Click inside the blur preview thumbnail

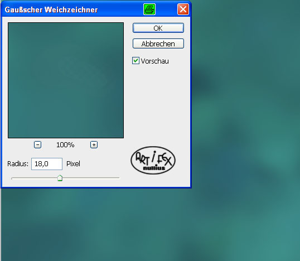pyautogui.click(x=66, y=80)
